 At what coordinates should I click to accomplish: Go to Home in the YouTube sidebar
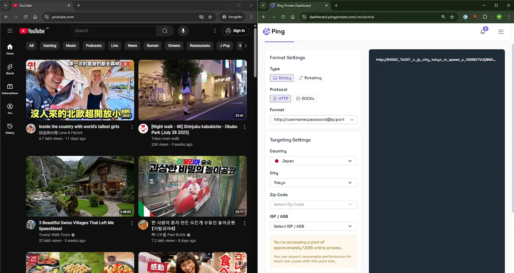(10, 49)
